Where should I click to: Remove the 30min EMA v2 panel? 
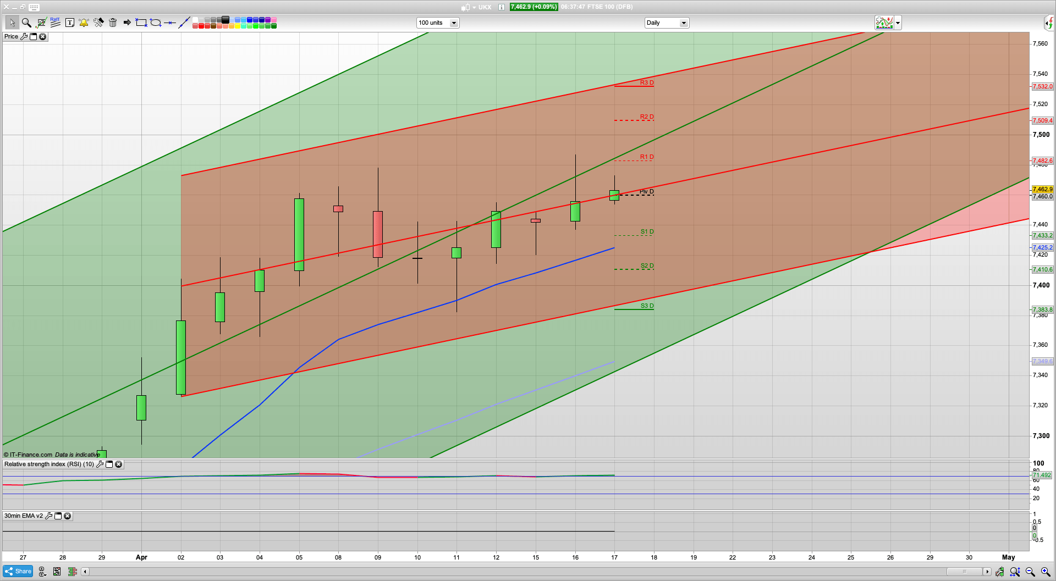coord(67,516)
